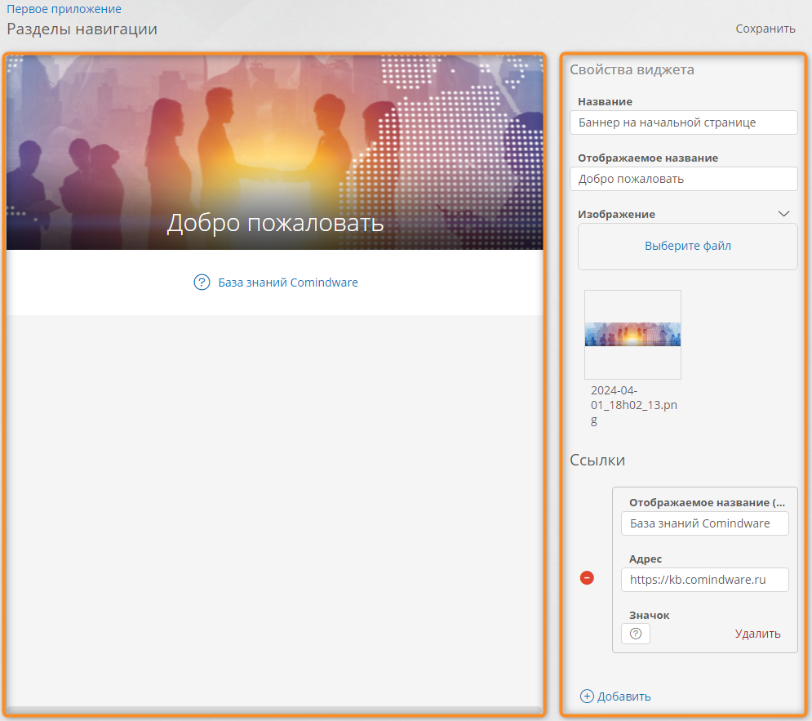Click the Ссылки section heading
The height and width of the screenshot is (721, 812).
click(x=597, y=460)
